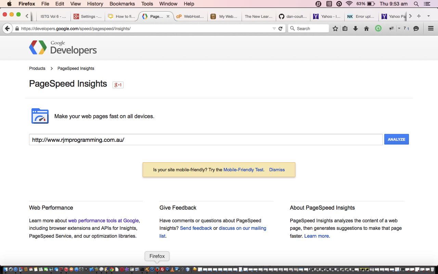Click the Chrome icon in the Dock

[x=112, y=270]
